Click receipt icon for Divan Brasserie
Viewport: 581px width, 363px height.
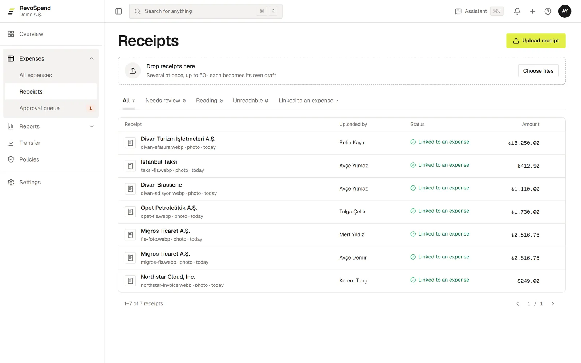coord(130,189)
